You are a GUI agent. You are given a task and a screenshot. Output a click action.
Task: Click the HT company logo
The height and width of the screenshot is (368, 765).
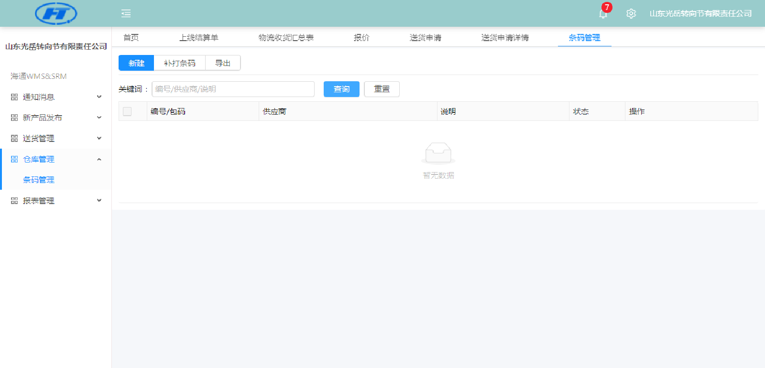tap(56, 13)
